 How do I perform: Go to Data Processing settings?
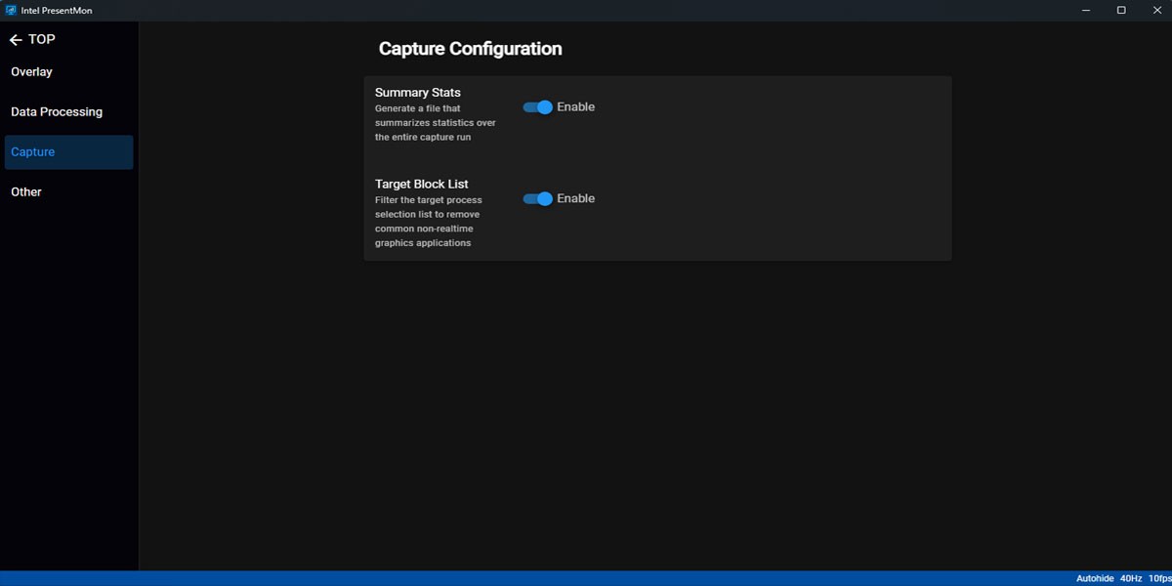click(x=57, y=112)
